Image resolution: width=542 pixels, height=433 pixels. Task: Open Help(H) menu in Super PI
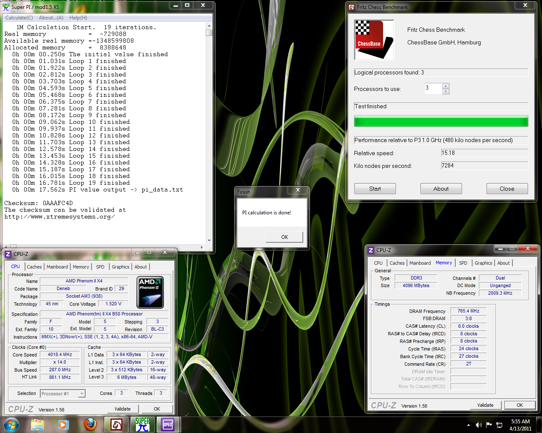click(x=78, y=18)
